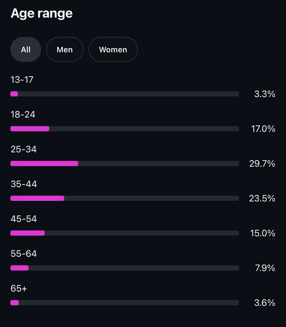286x327 pixels.
Task: Click the 13-17 age bar
Action: click(x=125, y=94)
